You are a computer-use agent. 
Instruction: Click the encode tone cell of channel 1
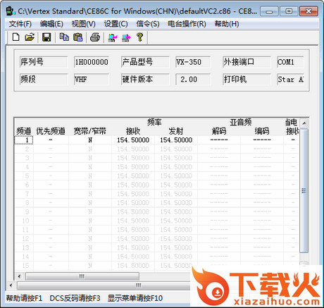point(262,140)
